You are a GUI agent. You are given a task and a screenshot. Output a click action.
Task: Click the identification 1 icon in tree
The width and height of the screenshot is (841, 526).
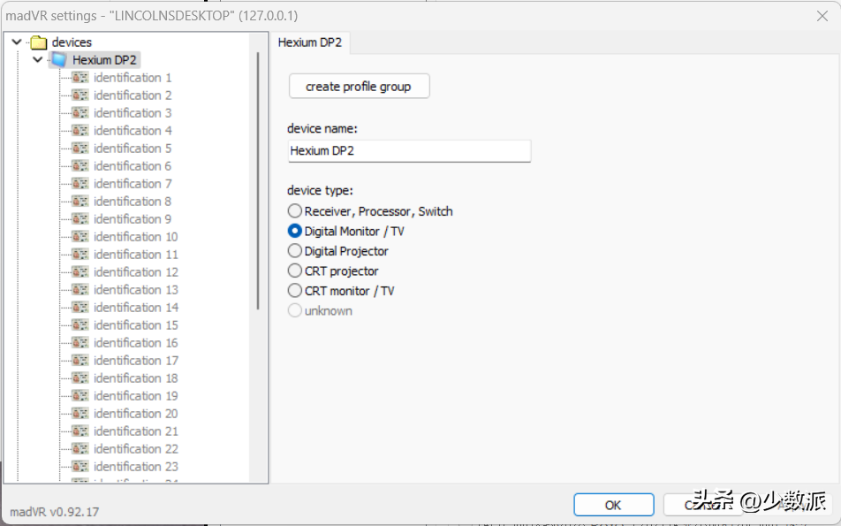coord(80,78)
